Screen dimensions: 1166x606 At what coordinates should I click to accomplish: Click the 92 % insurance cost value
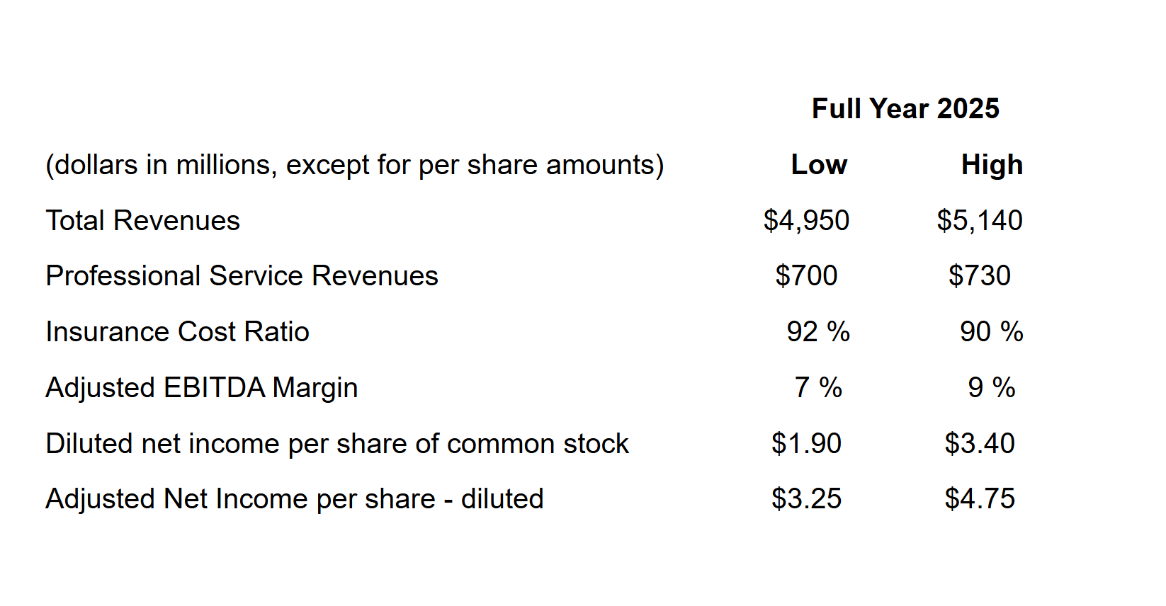(818, 332)
